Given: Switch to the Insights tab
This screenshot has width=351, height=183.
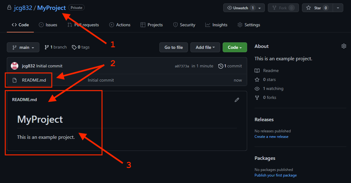Looking at the screenshot, I should pos(216,25).
